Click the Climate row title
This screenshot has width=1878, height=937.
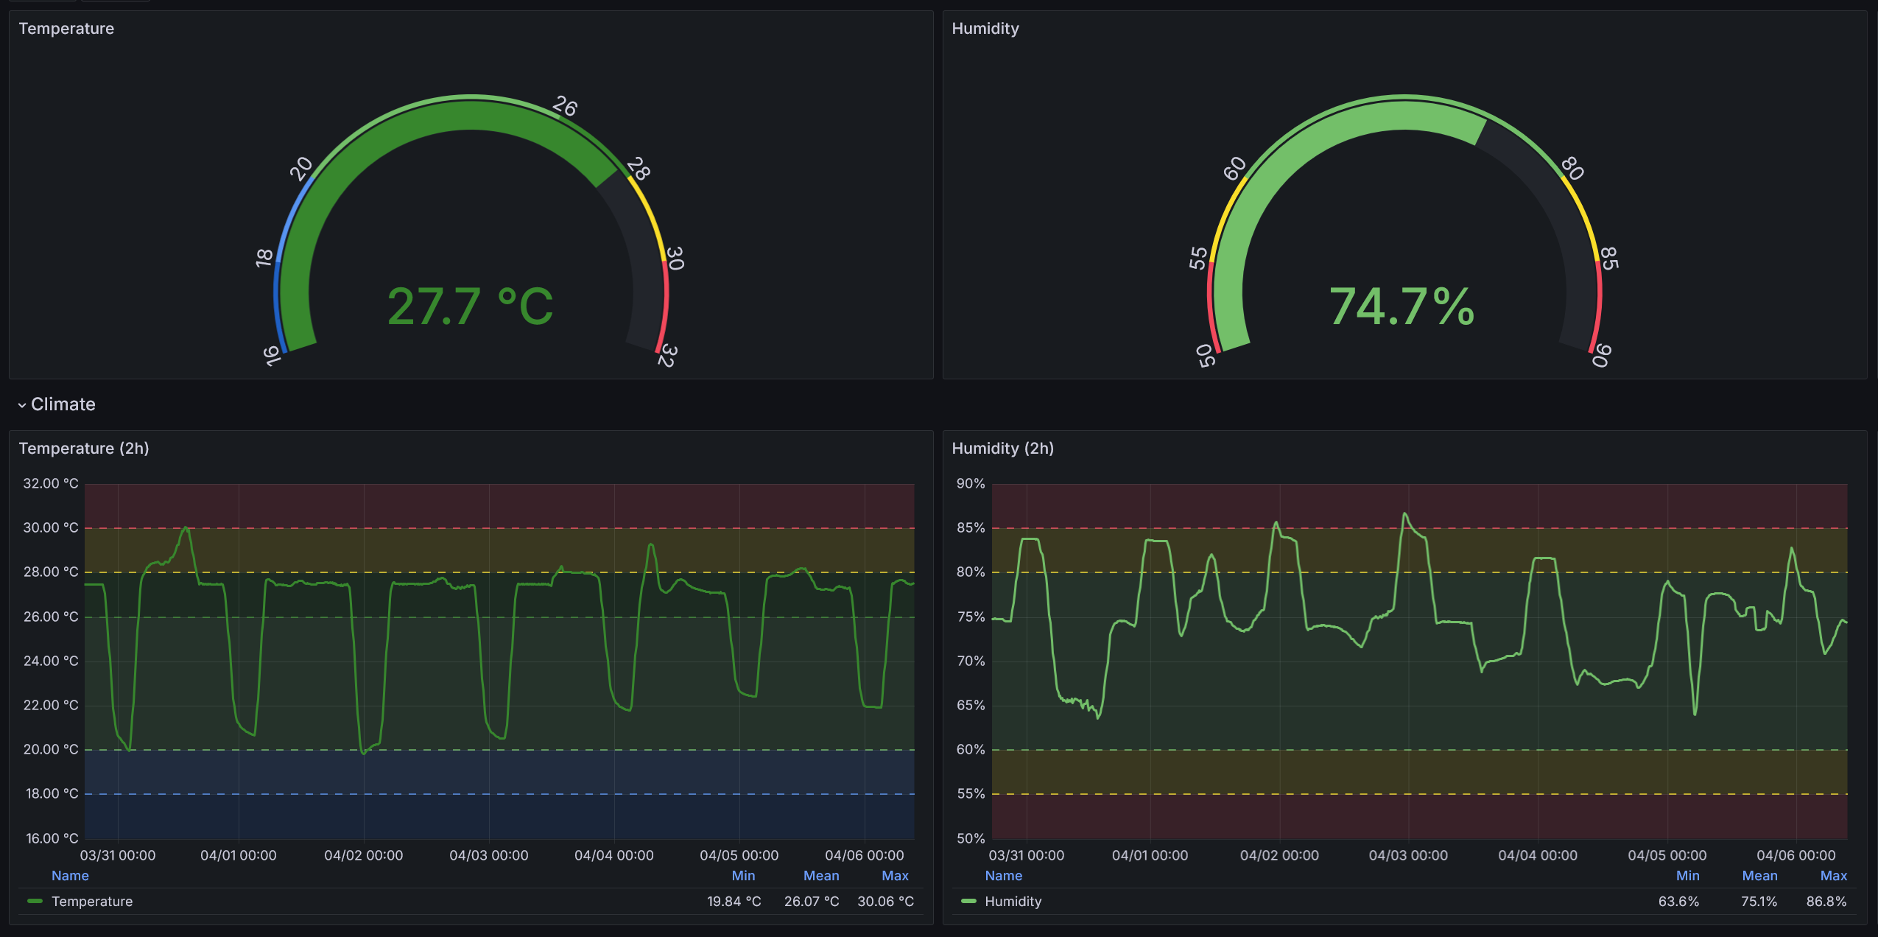63,404
